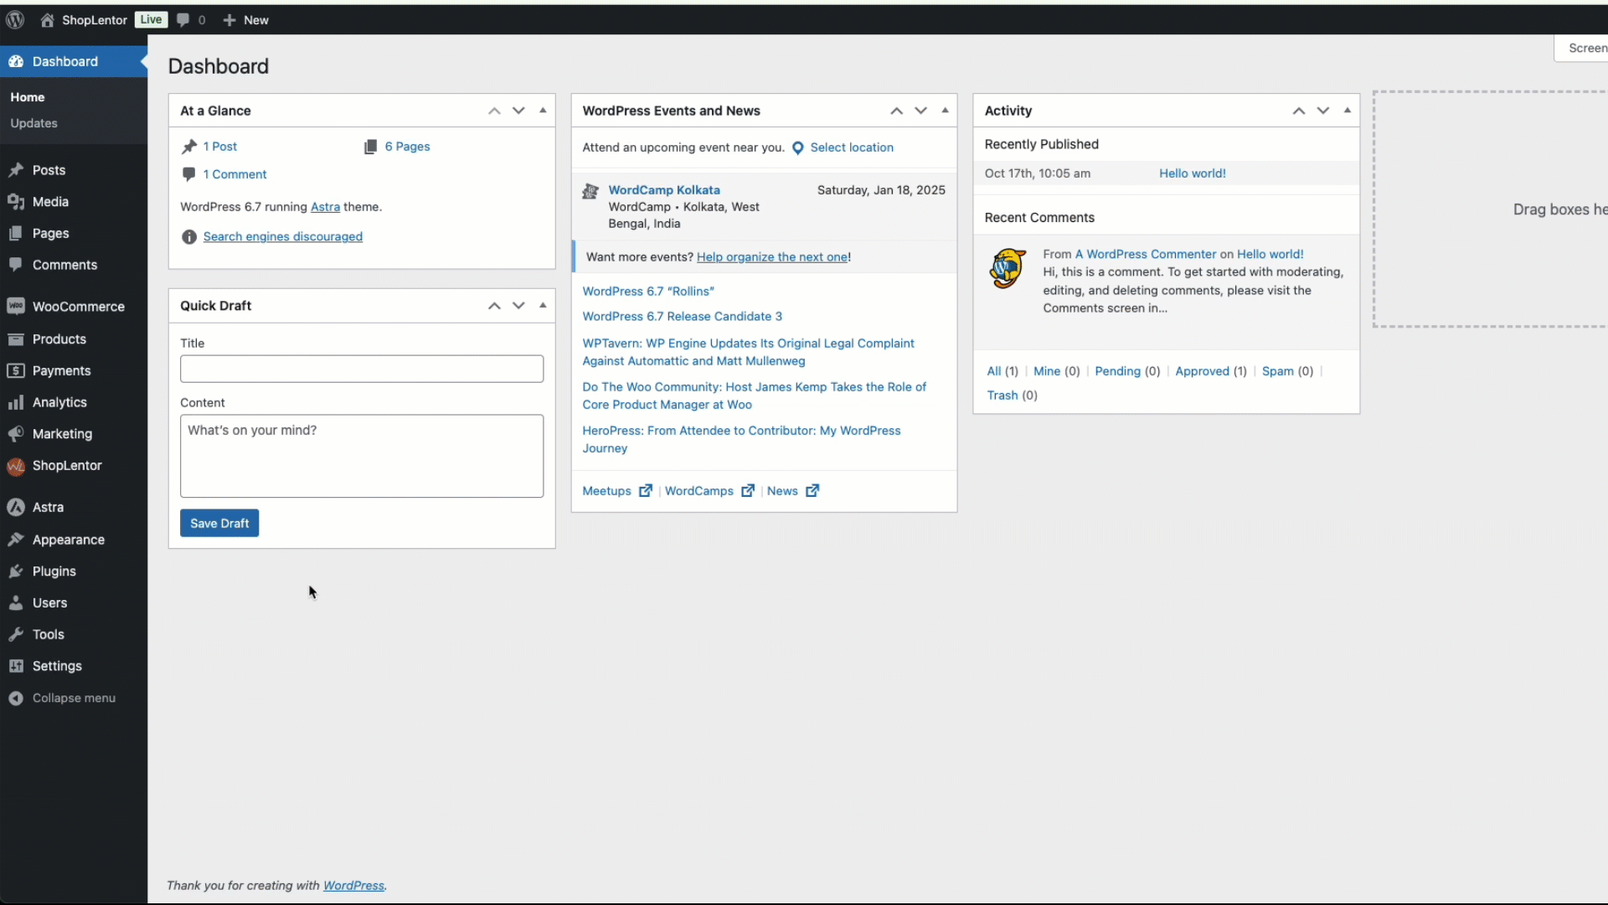The height and width of the screenshot is (905, 1608).
Task: Open the Settings menu label
Action: click(x=57, y=666)
